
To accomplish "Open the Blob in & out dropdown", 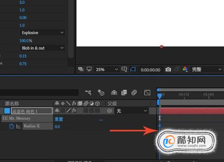I will (42, 48).
